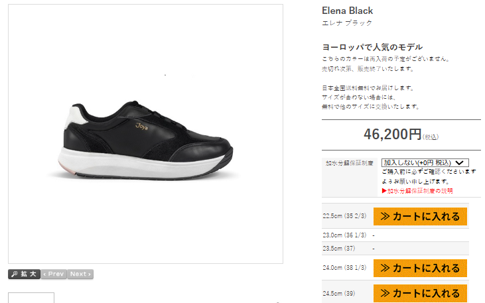Image resolution: width=485 pixels, height=303 pixels.
Task: Add size 22.5cm to cart
Action: tap(420, 216)
